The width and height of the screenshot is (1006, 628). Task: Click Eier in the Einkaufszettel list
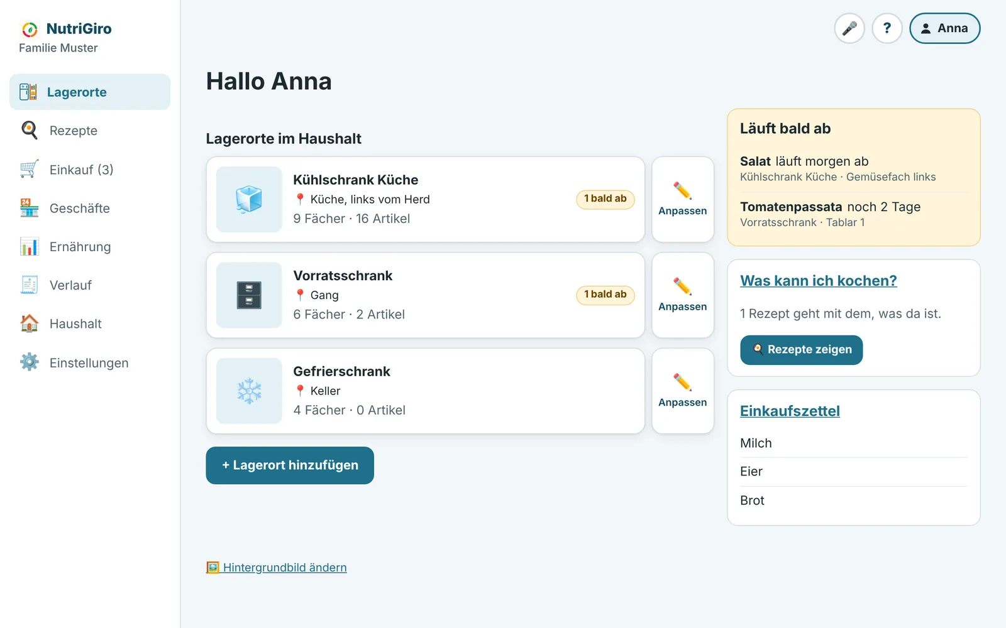(x=853, y=472)
